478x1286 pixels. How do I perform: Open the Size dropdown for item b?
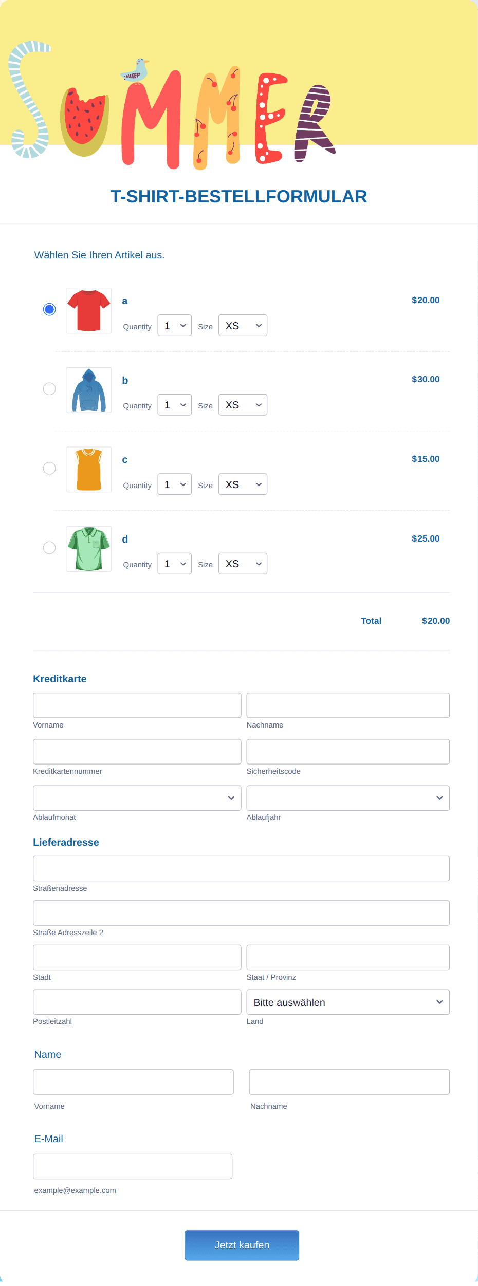click(243, 405)
